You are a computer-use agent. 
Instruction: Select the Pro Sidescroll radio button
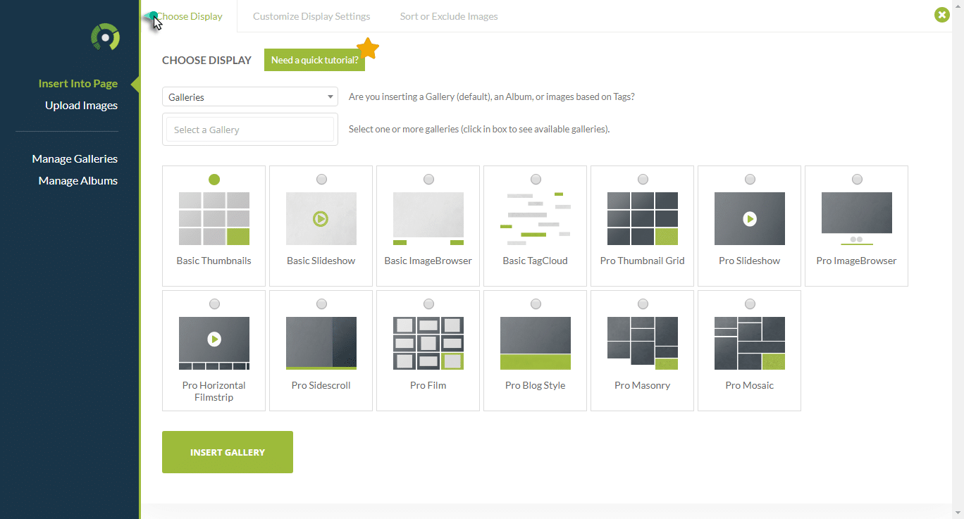(321, 304)
